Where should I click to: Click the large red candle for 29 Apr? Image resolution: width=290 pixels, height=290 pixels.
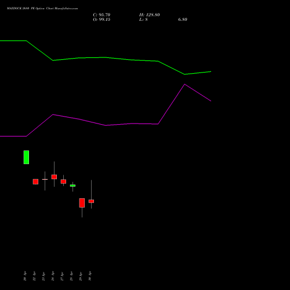[x=82, y=203]
